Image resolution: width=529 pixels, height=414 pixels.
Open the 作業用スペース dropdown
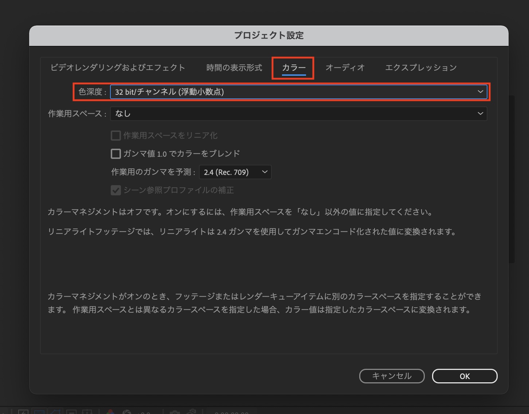pos(298,114)
